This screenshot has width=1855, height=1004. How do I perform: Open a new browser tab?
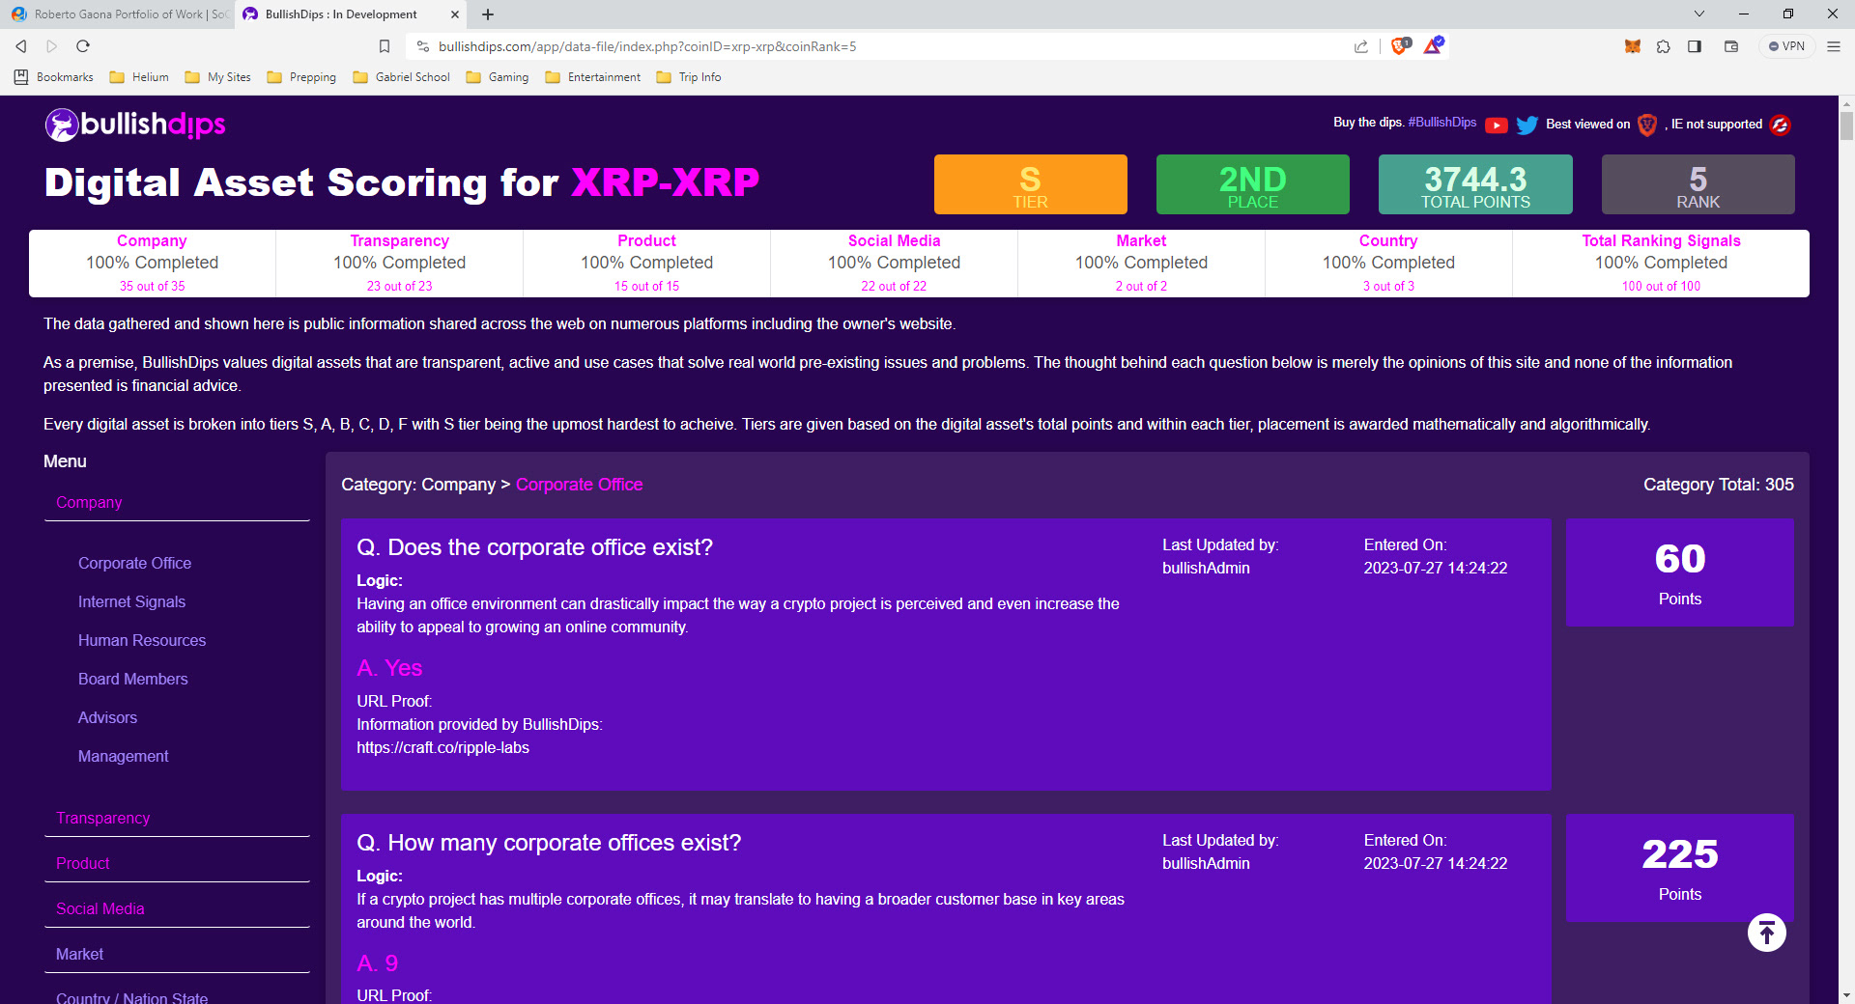coord(488,14)
